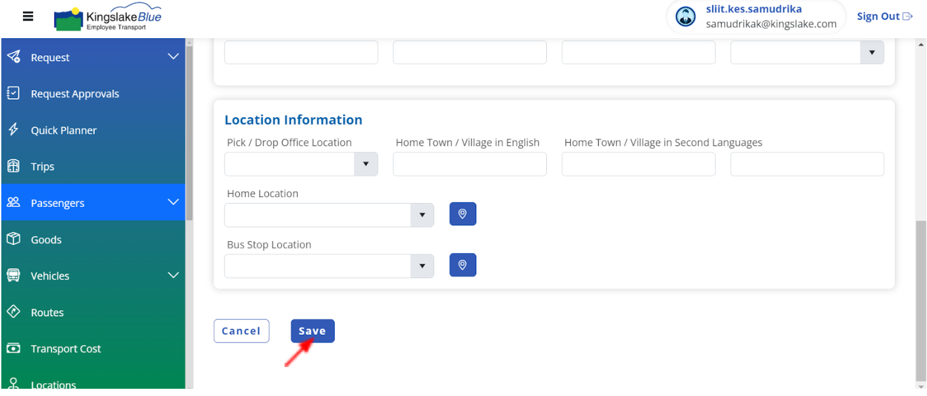The width and height of the screenshot is (927, 396).
Task: Click the second empty field in the top row
Action: [470, 52]
